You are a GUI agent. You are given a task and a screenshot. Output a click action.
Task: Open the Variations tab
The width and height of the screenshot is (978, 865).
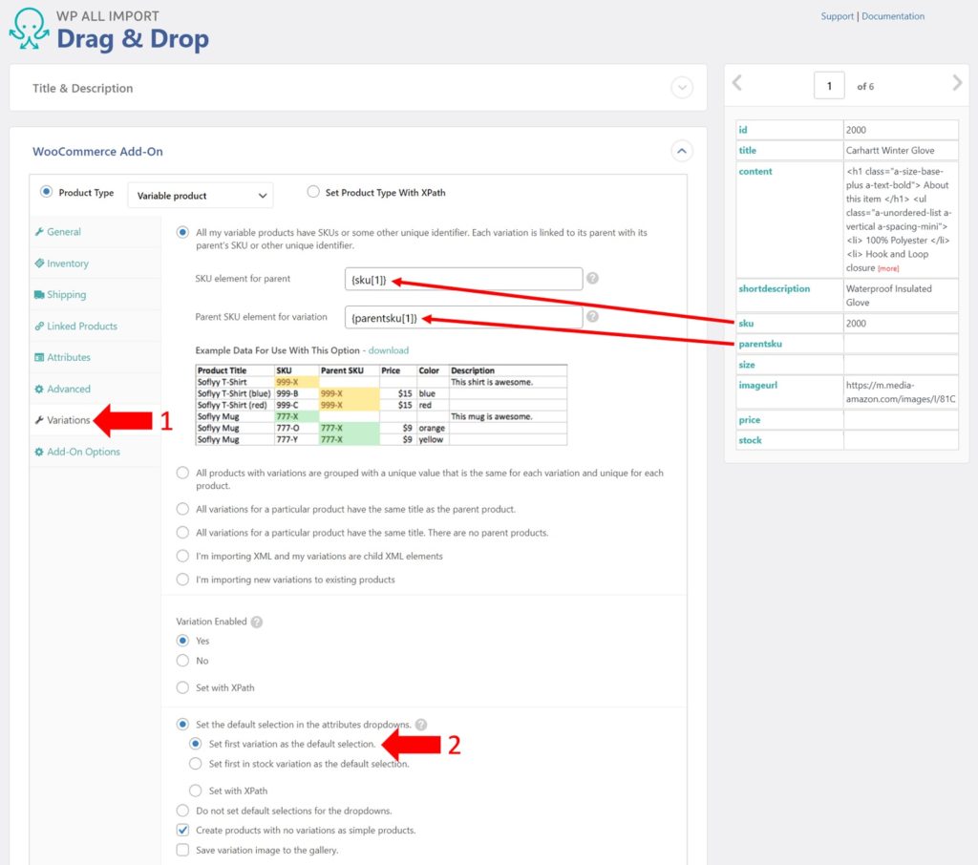(x=69, y=420)
